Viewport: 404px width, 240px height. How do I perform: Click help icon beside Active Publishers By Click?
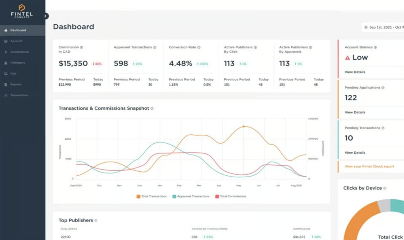coord(255,47)
